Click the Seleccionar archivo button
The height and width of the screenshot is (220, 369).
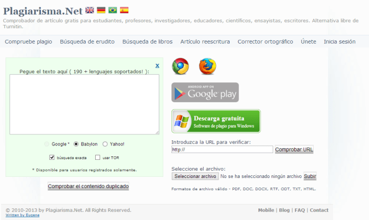[195, 176]
